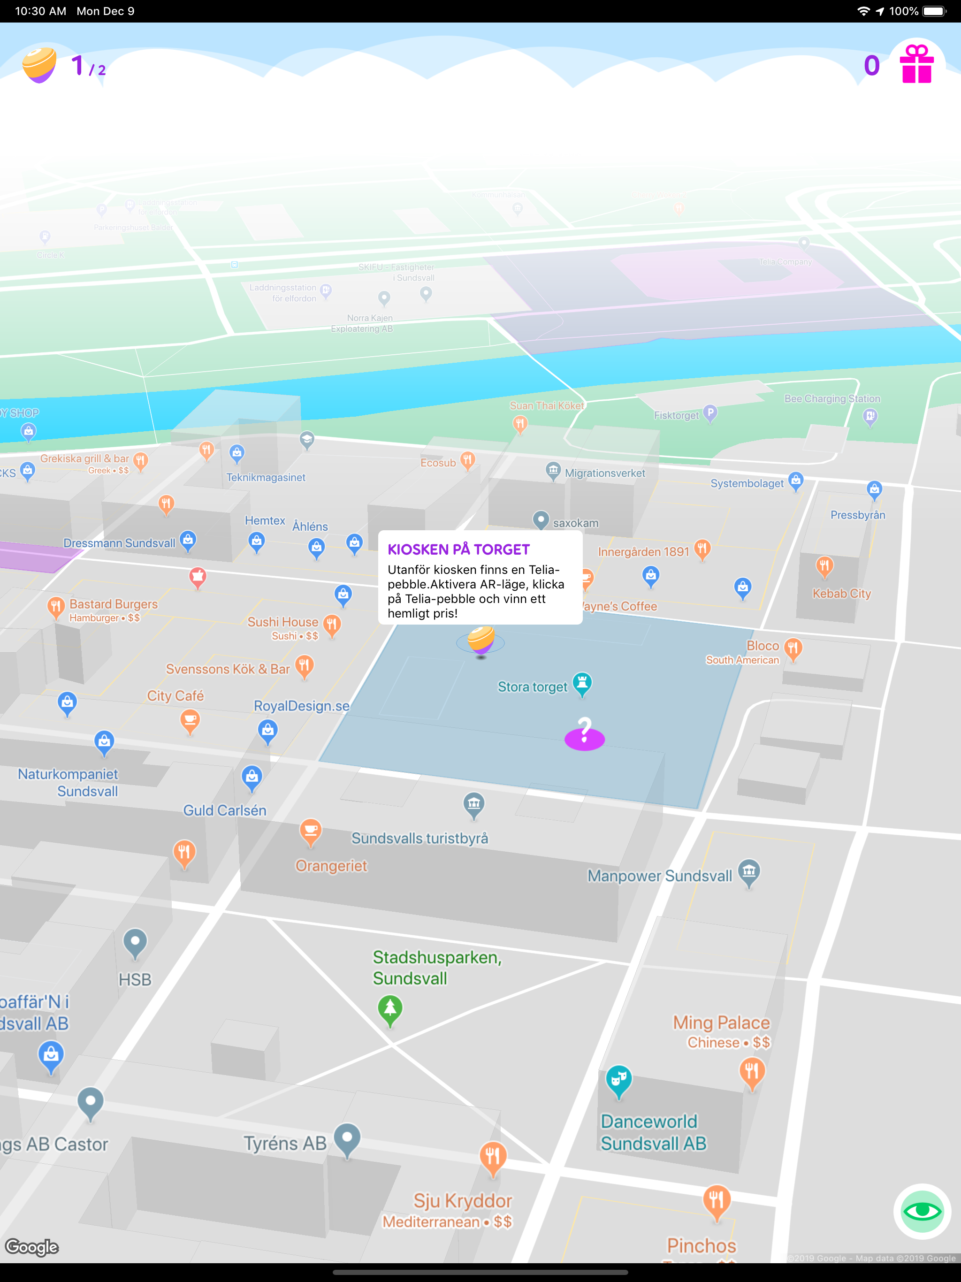Tap the Systembolaget shopping pin
The height and width of the screenshot is (1282, 961).
point(796,481)
